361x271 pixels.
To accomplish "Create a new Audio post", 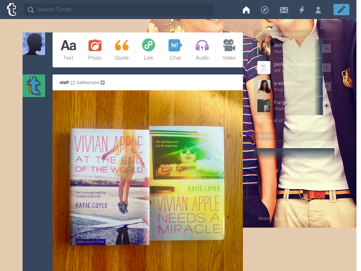I will pyautogui.click(x=202, y=50).
